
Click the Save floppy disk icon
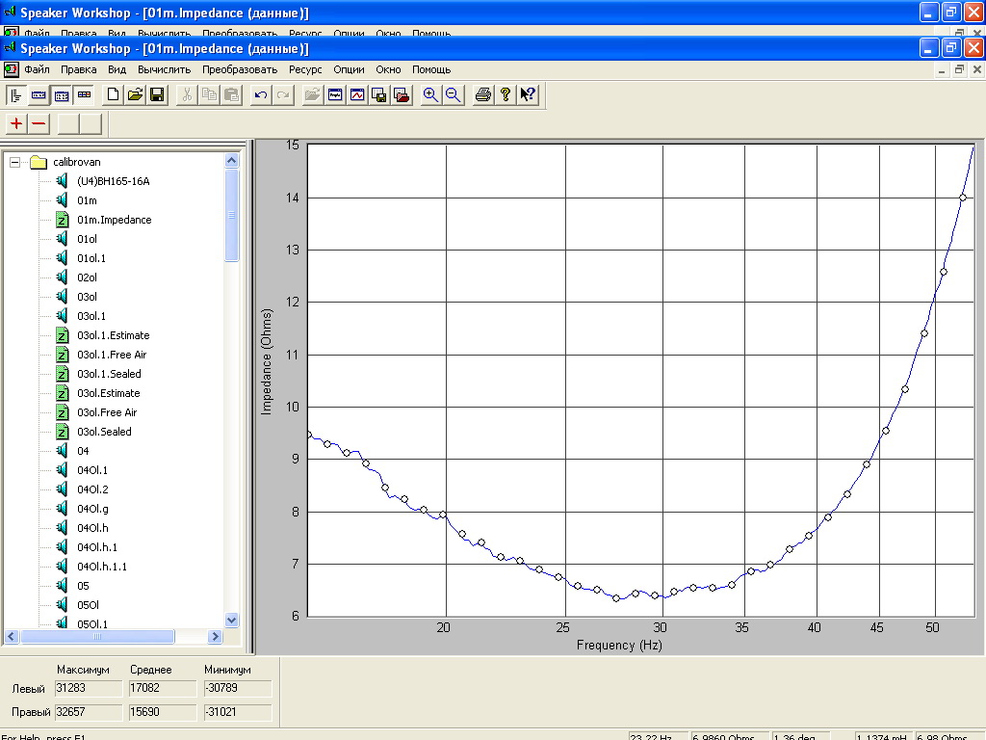point(157,94)
